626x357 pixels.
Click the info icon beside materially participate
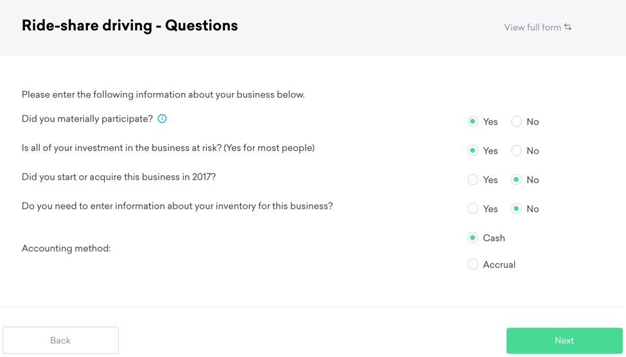click(162, 119)
